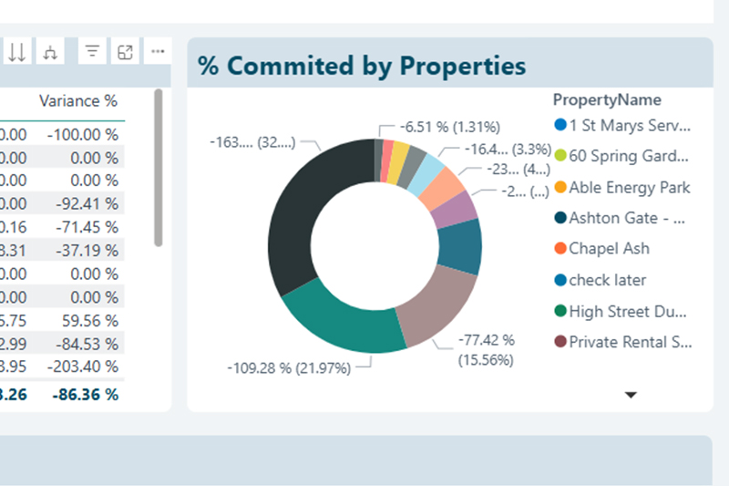Open the filters icon on the table visual
This screenshot has width=729, height=486.
[x=92, y=52]
